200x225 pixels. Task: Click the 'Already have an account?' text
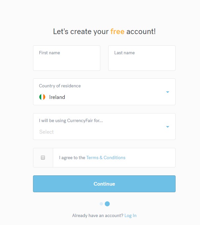(97, 215)
